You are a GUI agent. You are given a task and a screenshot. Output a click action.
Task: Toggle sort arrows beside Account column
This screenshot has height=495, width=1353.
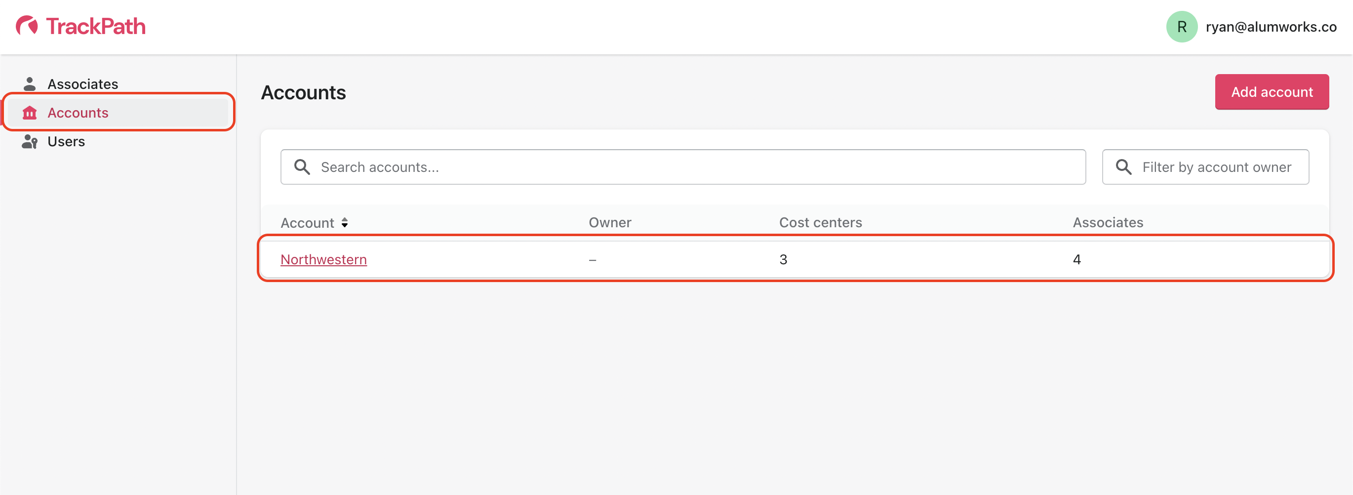tap(345, 223)
